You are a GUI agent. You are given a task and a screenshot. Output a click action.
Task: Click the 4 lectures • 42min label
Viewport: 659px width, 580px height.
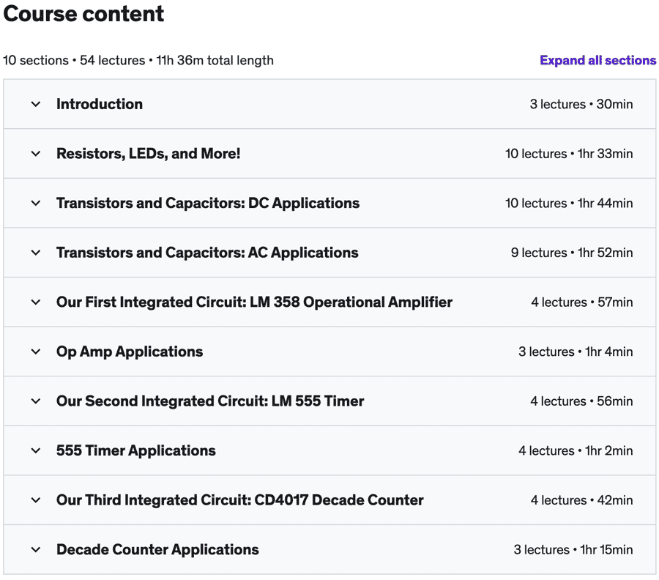pos(581,500)
